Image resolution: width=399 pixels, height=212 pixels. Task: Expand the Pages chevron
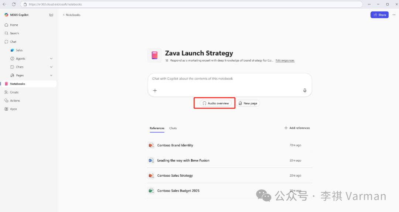51,76
